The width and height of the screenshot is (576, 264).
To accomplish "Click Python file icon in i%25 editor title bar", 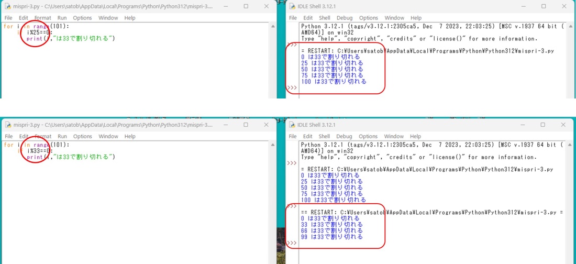I will 7,6.
